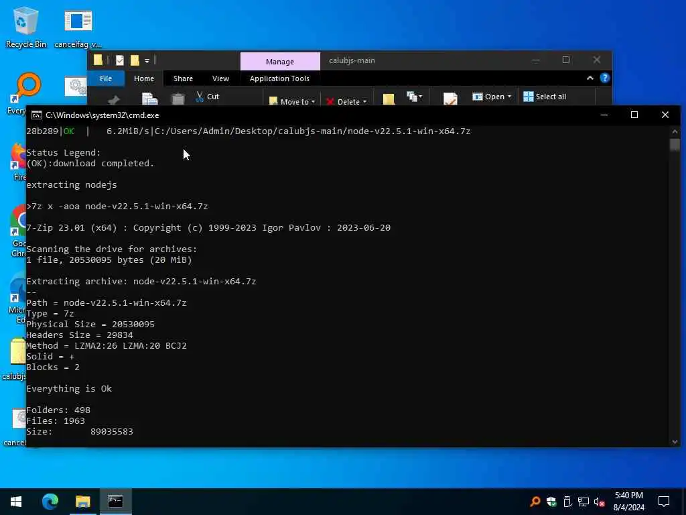The image size is (686, 515).
Task: Open Explorer Help question mark icon
Action: coord(605,78)
